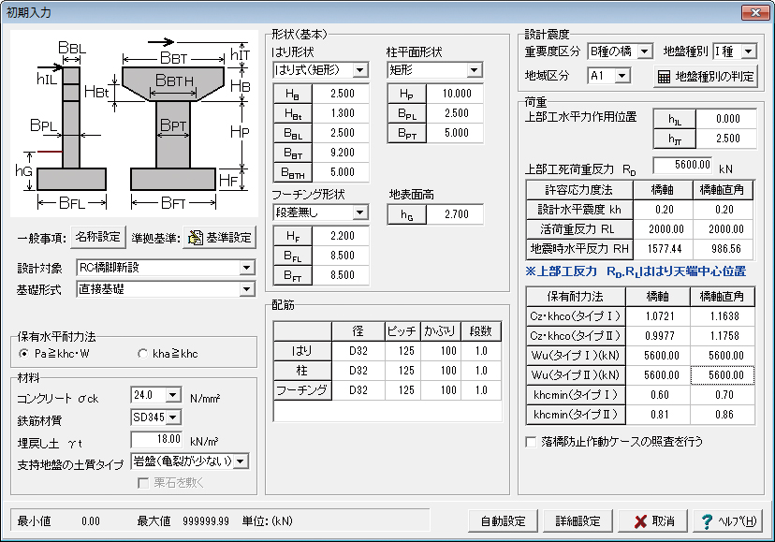775x542 pixels.
Task: Open 詳細設定 detailed settings
Action: tap(578, 521)
